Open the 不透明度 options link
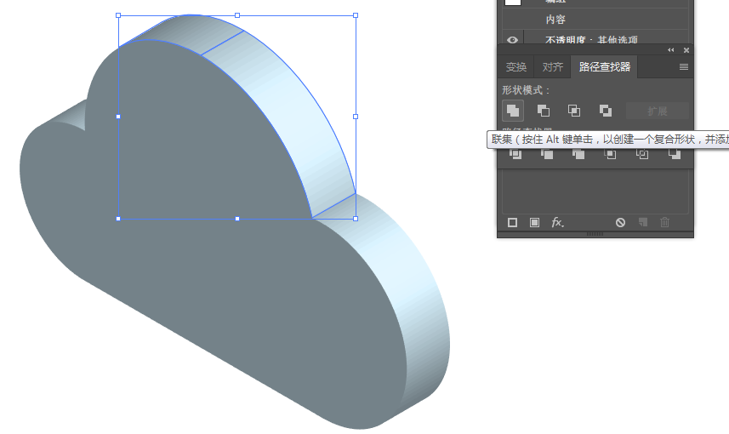This screenshot has height=434, width=729. [x=566, y=40]
